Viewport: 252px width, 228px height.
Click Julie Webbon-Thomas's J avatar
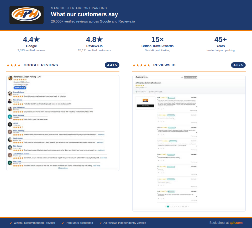tap(10, 155)
